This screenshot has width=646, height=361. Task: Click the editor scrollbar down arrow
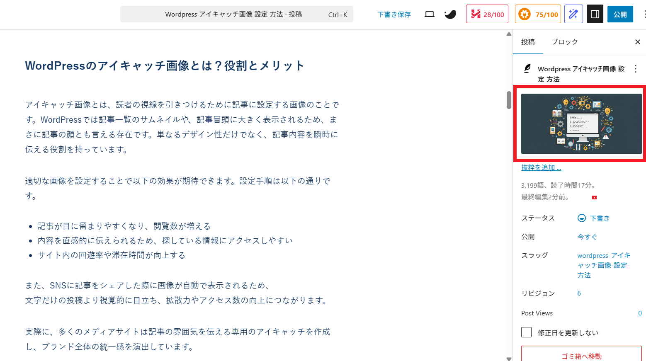click(509, 359)
